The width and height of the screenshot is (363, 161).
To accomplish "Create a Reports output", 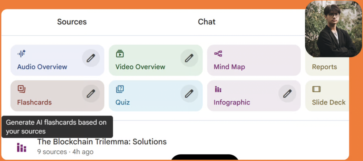I will [x=324, y=67].
